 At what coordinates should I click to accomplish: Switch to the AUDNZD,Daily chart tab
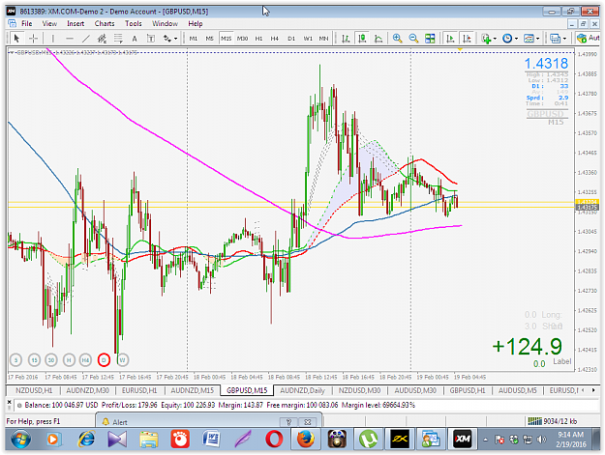point(302,390)
